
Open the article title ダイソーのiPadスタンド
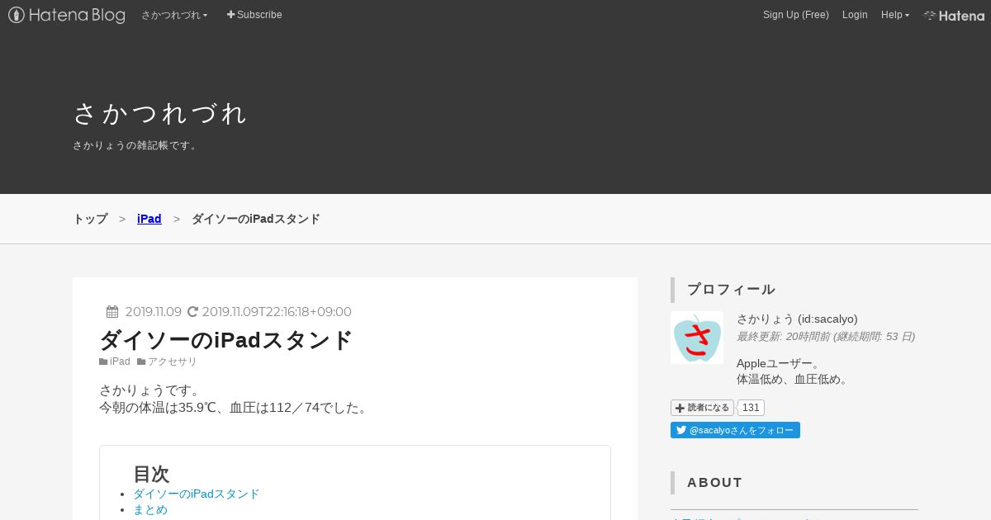[x=226, y=340]
